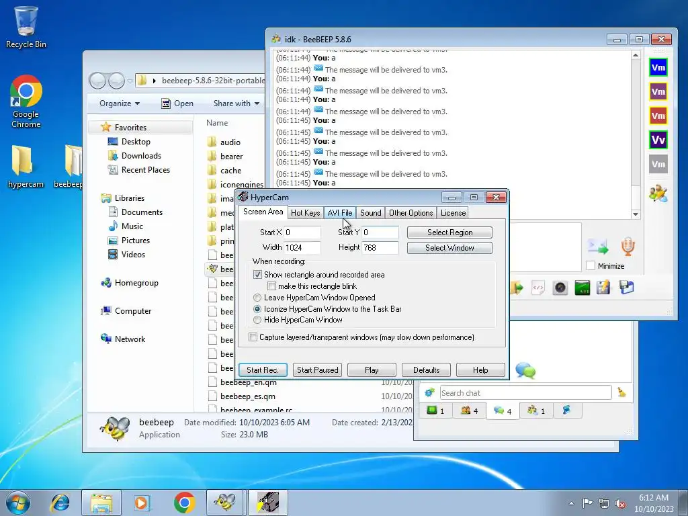This screenshot has height=516, width=688.
Task: Click the Height field showing 768
Action: pyautogui.click(x=380, y=247)
